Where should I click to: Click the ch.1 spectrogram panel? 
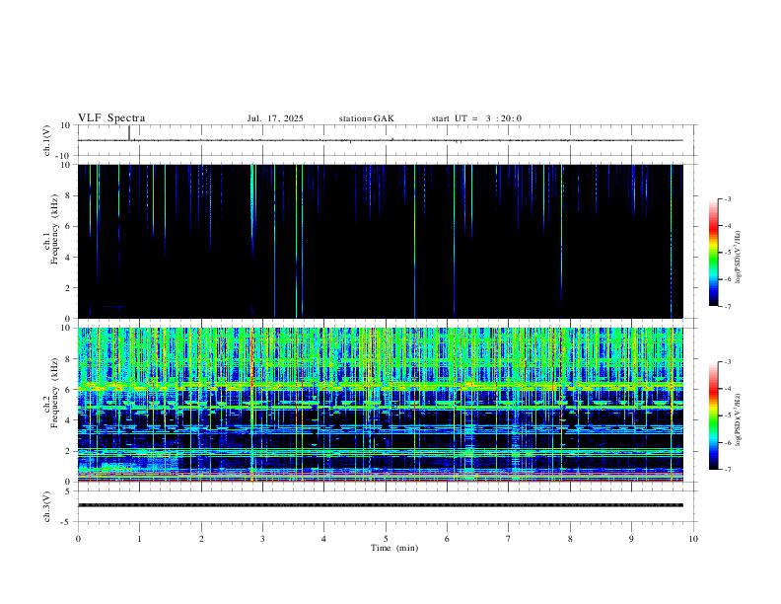coord(381,241)
